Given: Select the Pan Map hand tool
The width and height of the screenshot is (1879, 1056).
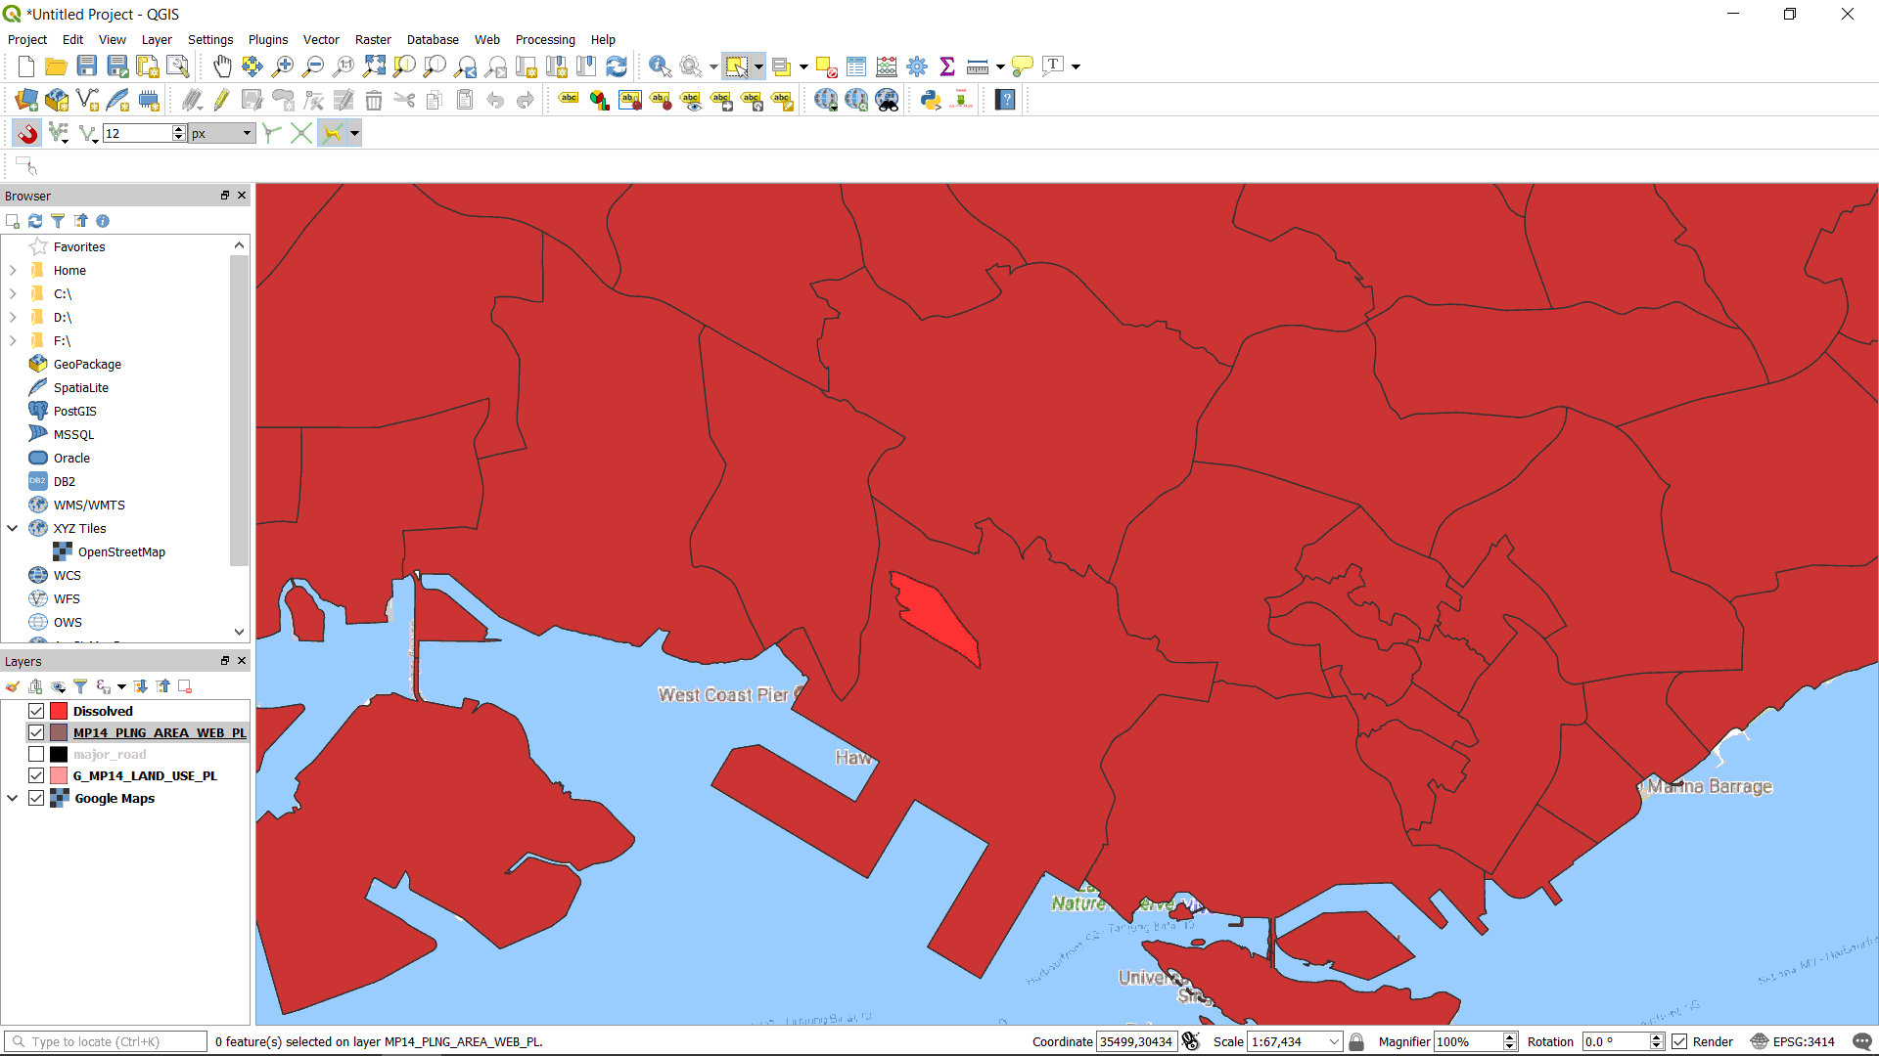Looking at the screenshot, I should point(223,66).
